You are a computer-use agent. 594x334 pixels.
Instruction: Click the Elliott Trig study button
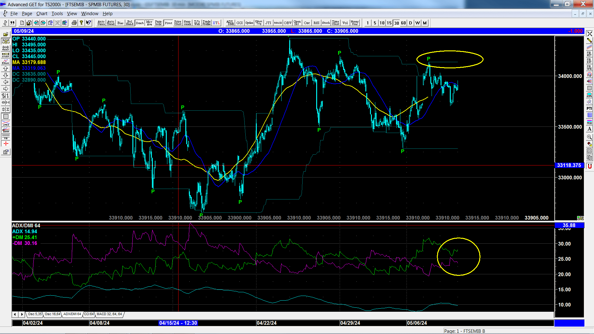[259, 23]
